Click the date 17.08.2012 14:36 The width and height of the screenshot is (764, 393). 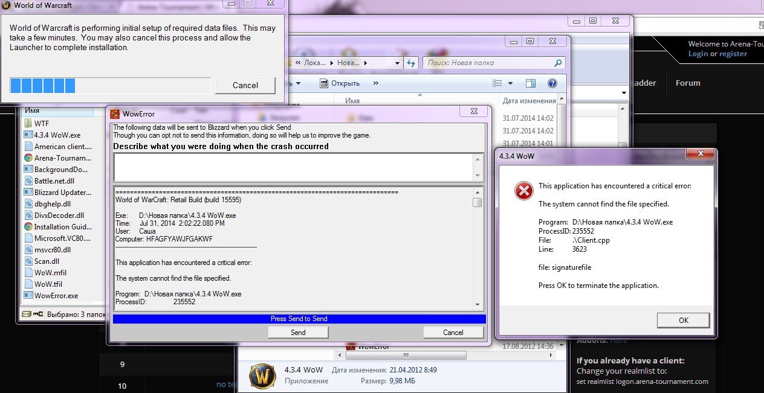point(528,347)
